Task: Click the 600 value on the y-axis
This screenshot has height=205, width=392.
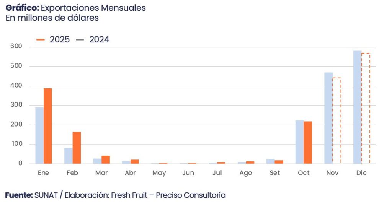Action: point(17,47)
